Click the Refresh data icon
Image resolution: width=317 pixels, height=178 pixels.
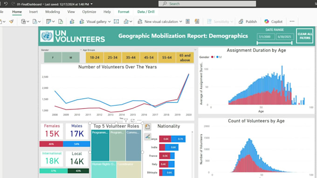(x=61, y=21)
